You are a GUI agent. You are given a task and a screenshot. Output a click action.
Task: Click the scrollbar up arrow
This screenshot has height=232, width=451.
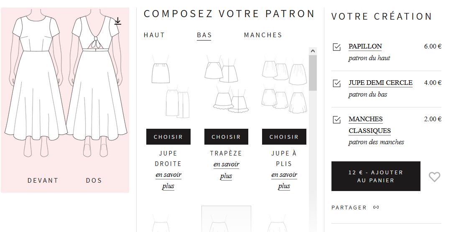[x=313, y=51]
